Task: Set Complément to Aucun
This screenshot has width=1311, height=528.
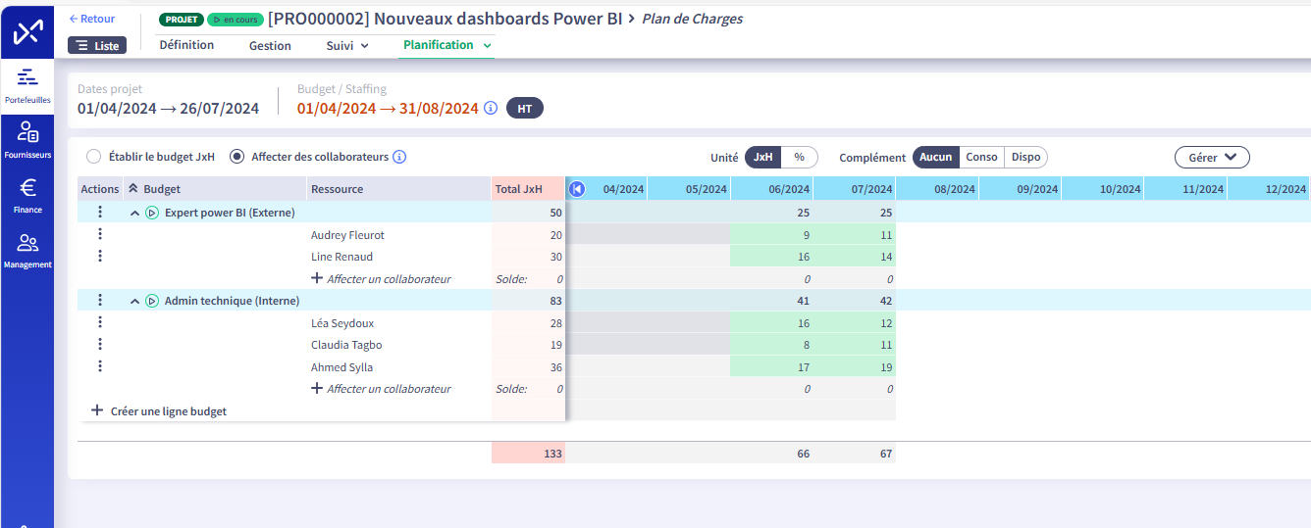Action: coord(935,157)
